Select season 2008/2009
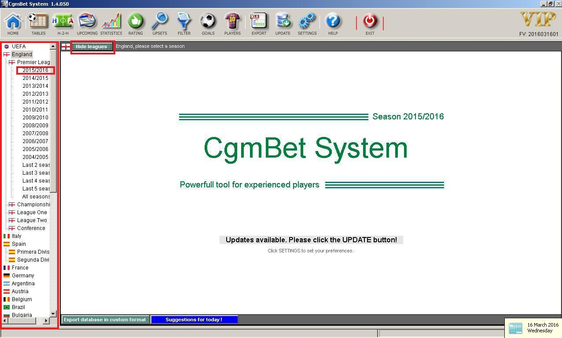 tap(36, 126)
